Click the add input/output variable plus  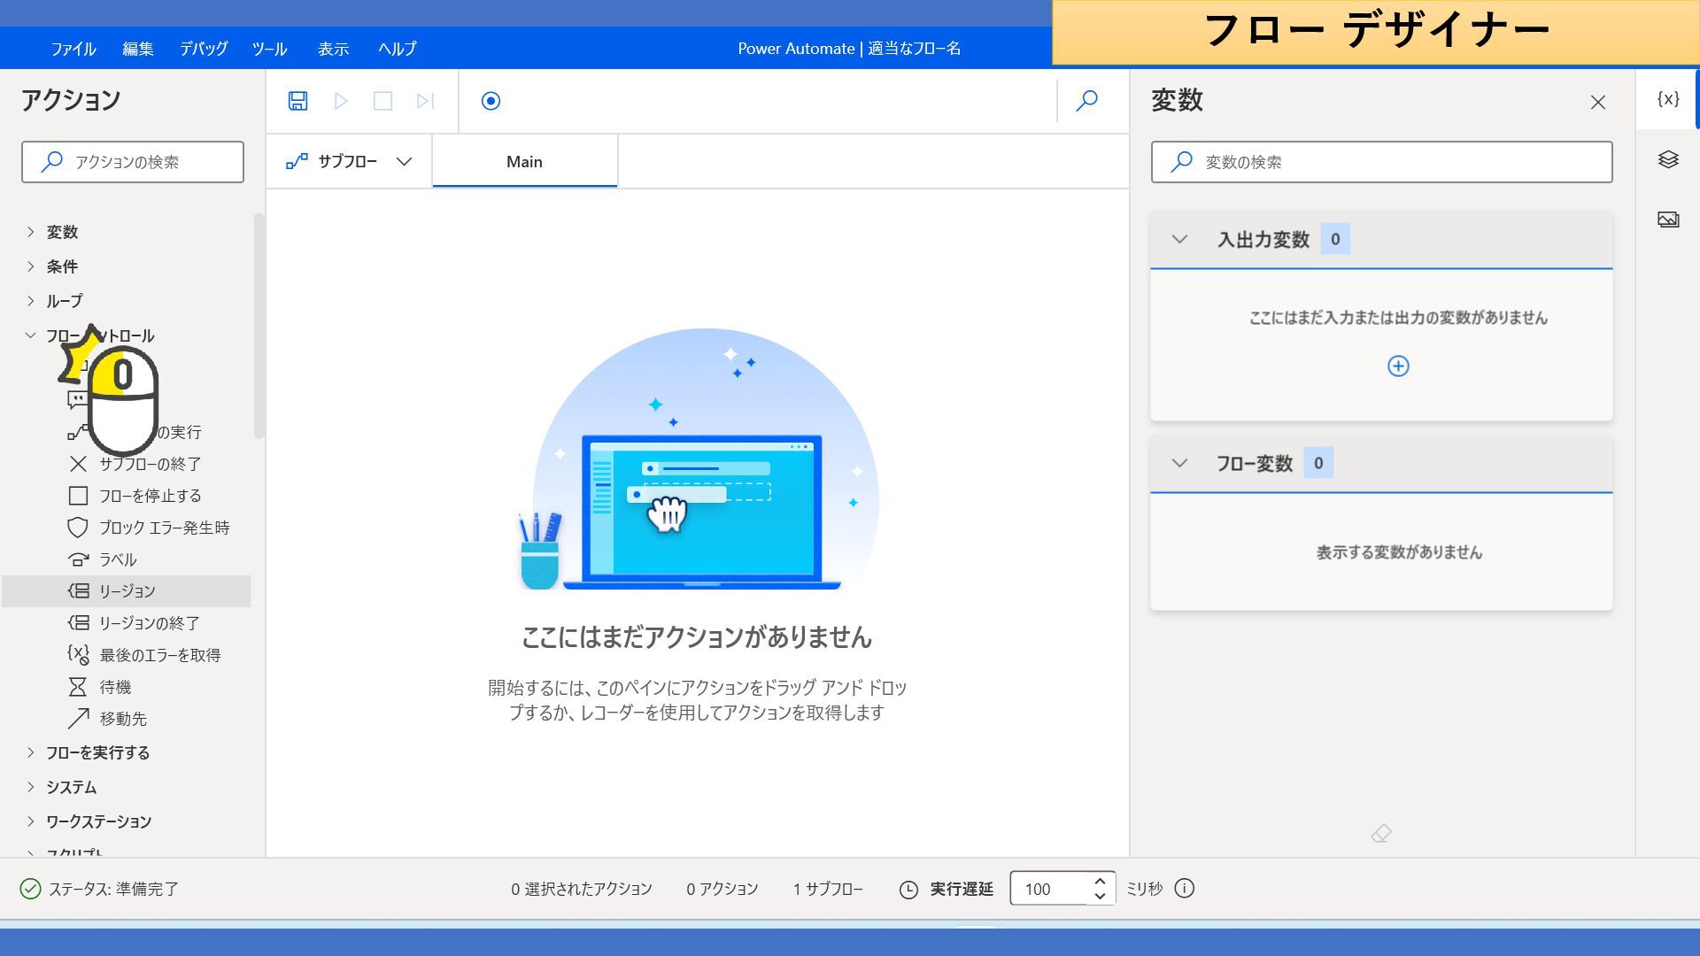tap(1397, 366)
